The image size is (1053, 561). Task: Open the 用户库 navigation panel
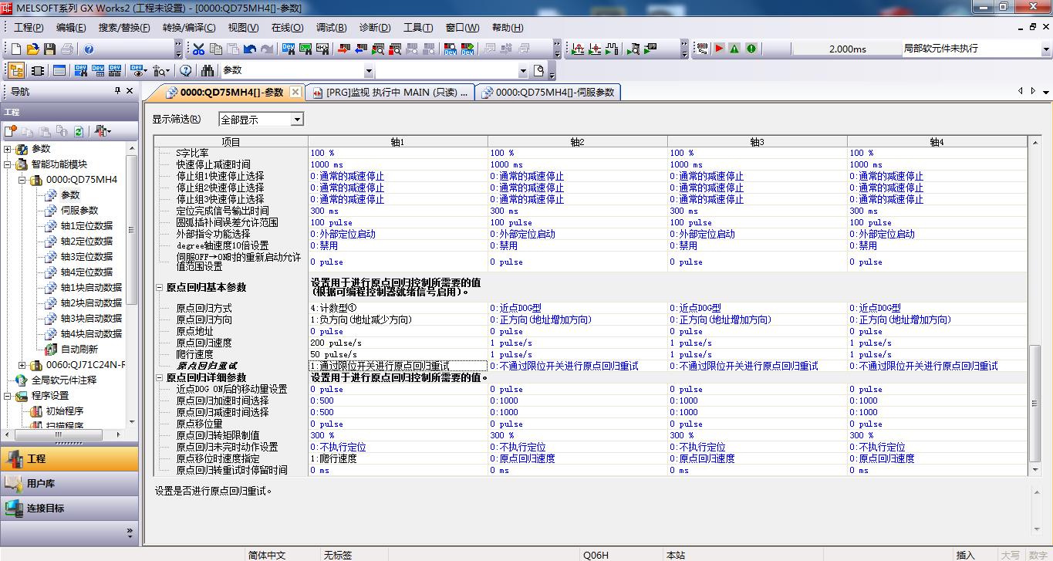[40, 483]
